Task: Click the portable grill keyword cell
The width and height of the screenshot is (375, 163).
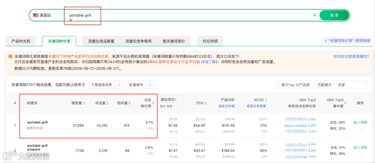Action: [37, 122]
